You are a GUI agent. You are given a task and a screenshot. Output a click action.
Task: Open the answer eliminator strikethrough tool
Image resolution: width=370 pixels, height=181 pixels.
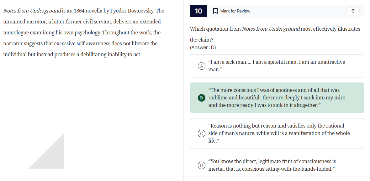pos(353,11)
